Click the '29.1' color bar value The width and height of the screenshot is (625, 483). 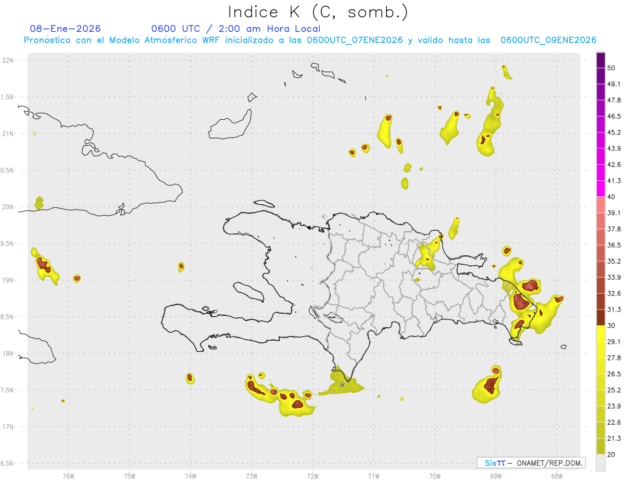tap(614, 342)
